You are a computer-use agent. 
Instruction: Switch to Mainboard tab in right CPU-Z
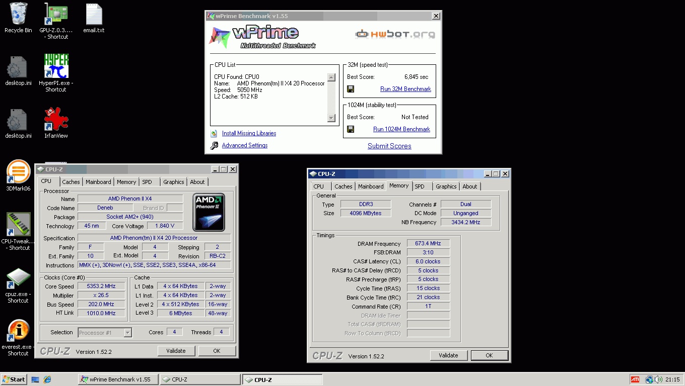pyautogui.click(x=371, y=186)
